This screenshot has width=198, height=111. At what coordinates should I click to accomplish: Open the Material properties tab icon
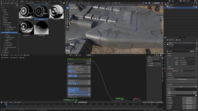[x=165, y=69]
